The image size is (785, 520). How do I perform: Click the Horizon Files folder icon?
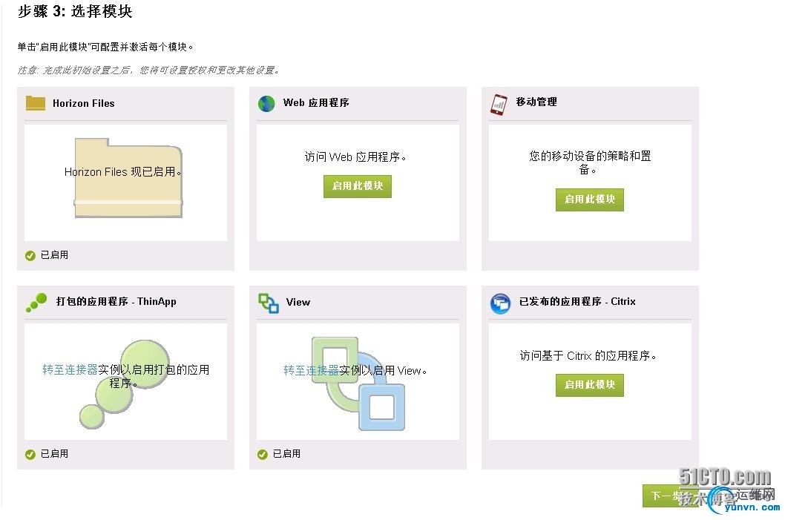(x=36, y=103)
